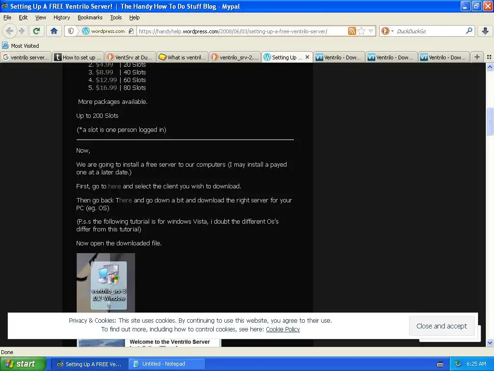Click the 6:25 AM taskbar clock
494x371 pixels.
[x=476, y=364]
